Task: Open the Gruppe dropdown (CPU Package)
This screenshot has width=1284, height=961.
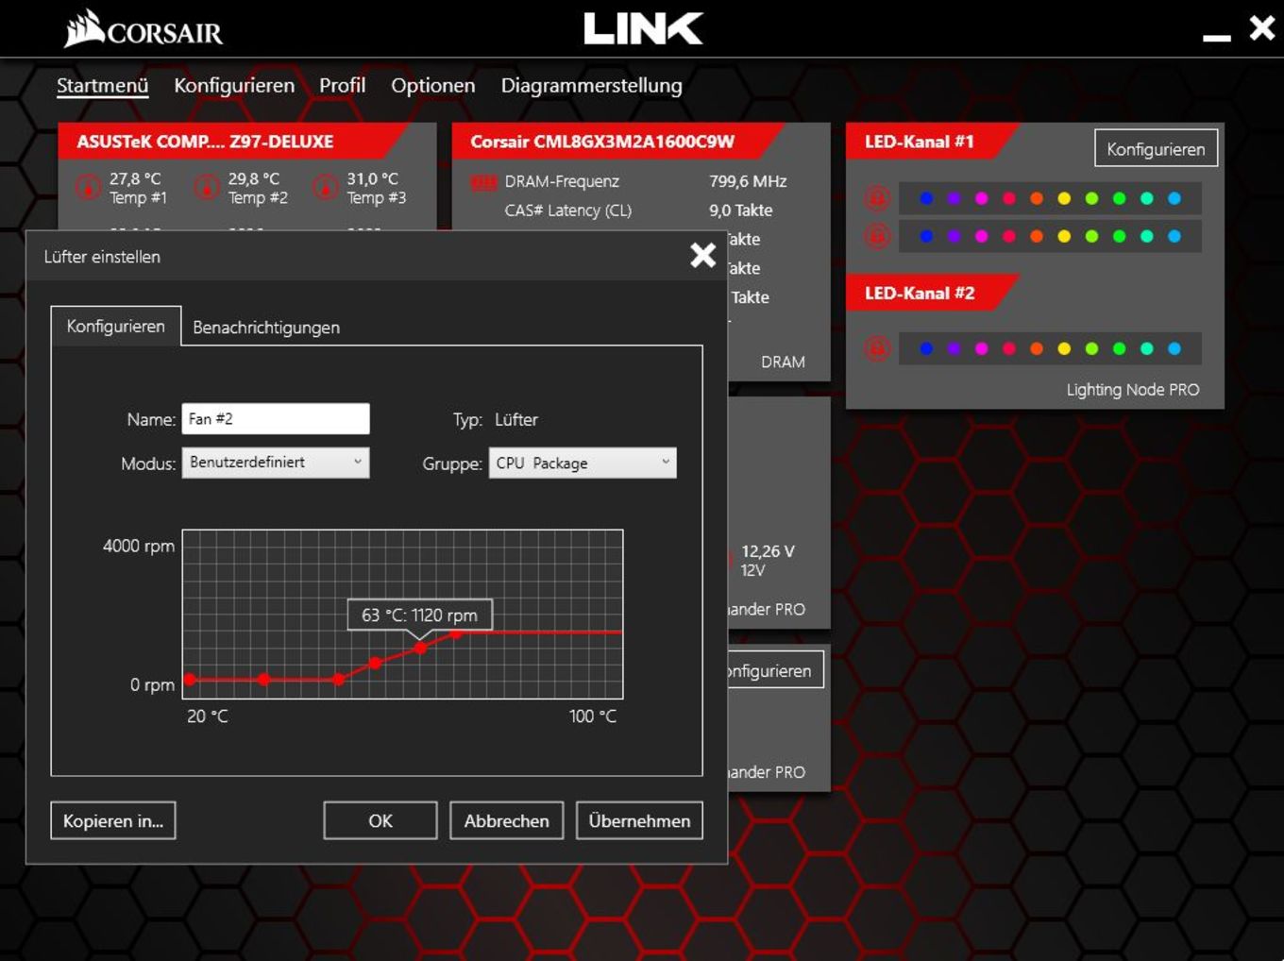Action: click(x=583, y=463)
